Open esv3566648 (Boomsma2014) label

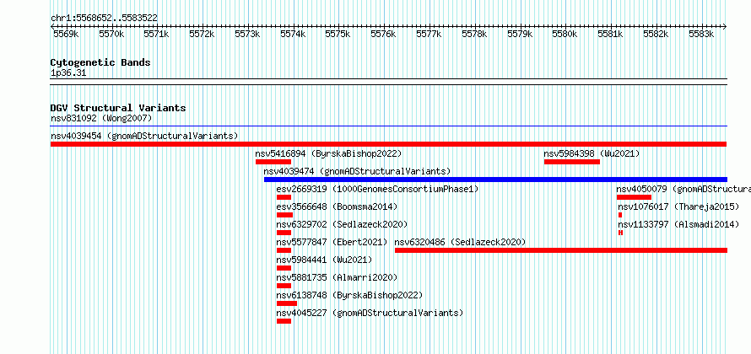338,206
